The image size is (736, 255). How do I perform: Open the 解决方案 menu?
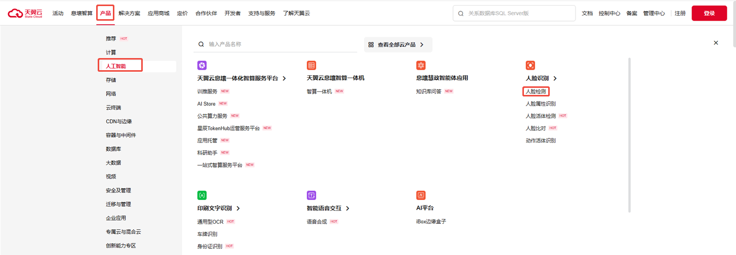[x=129, y=13]
